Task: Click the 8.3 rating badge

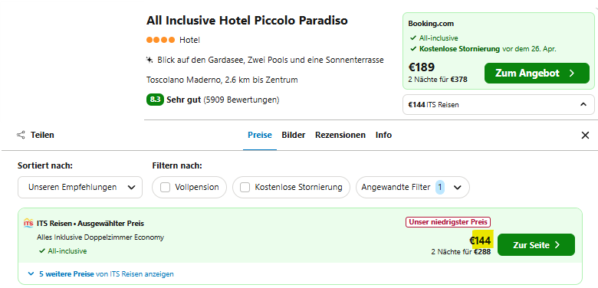Action: [x=155, y=100]
